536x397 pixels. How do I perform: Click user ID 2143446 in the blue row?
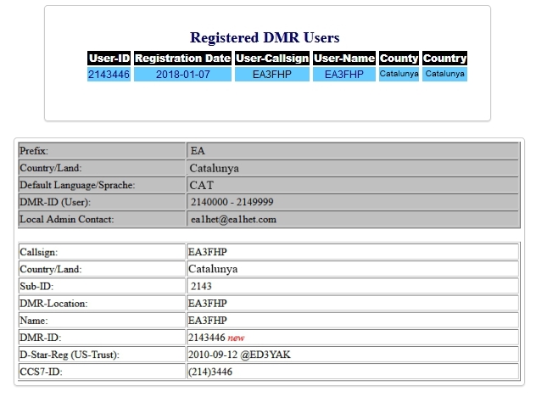tap(109, 75)
